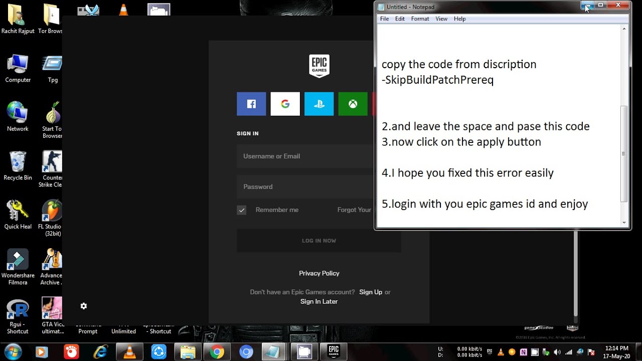The width and height of the screenshot is (642, 361).
Task: Launch Quick Heal desktop shortcut
Action: pos(18,215)
